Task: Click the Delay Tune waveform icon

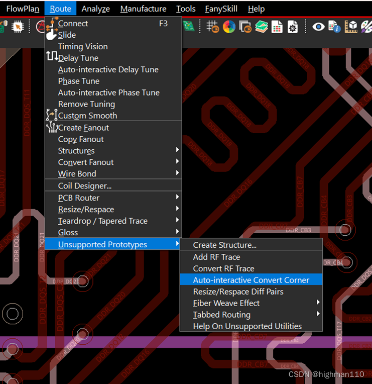Action: [52, 57]
